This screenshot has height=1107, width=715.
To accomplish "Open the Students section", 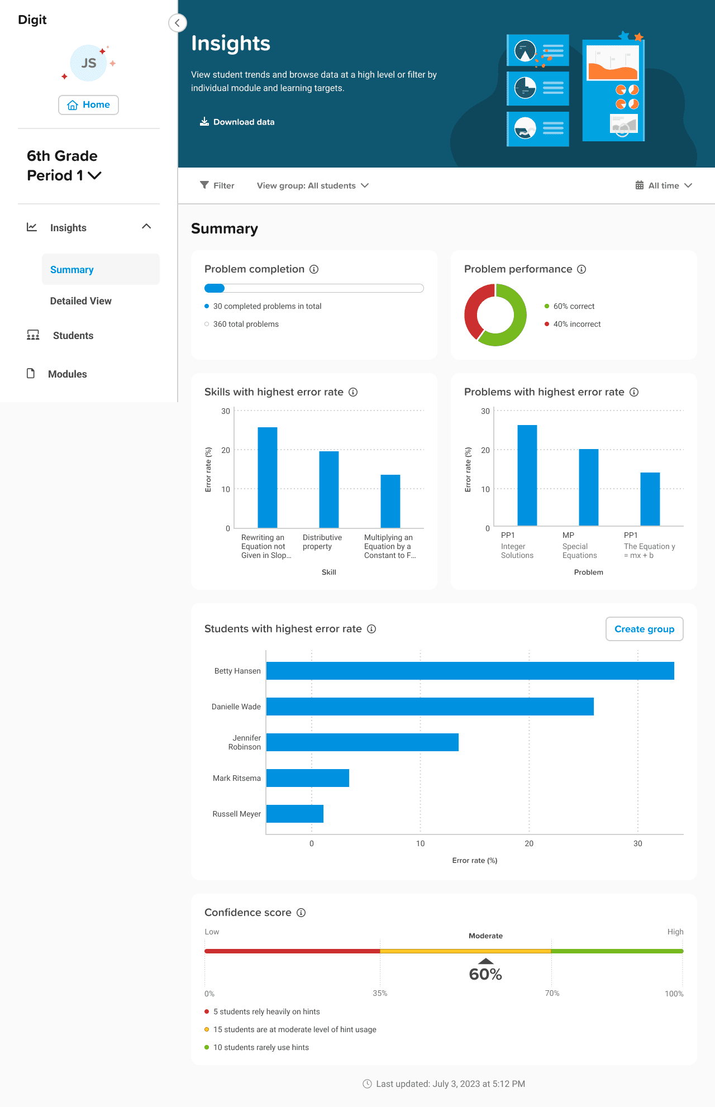I will (73, 335).
